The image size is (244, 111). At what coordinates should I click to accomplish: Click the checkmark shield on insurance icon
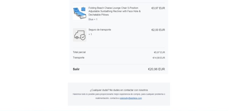83,37
